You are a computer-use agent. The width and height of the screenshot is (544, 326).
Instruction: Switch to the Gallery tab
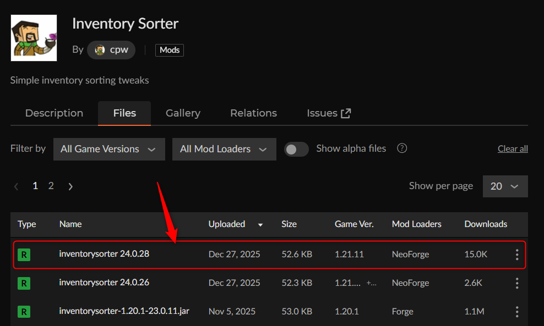pyautogui.click(x=182, y=113)
